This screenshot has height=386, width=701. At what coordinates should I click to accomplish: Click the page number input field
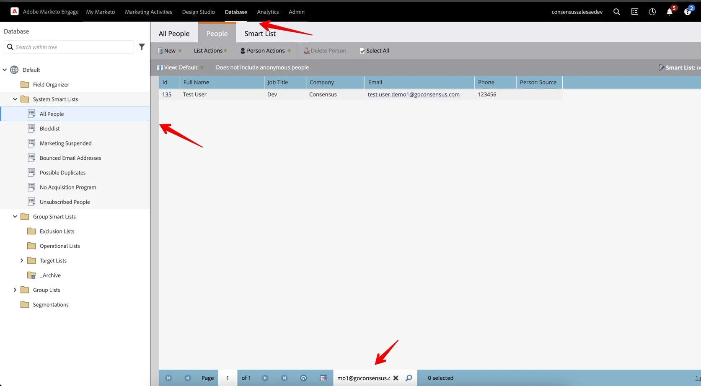(x=228, y=378)
